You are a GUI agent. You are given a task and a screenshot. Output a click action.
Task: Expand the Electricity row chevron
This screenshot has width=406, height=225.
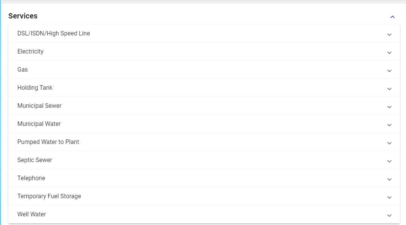pos(389,53)
